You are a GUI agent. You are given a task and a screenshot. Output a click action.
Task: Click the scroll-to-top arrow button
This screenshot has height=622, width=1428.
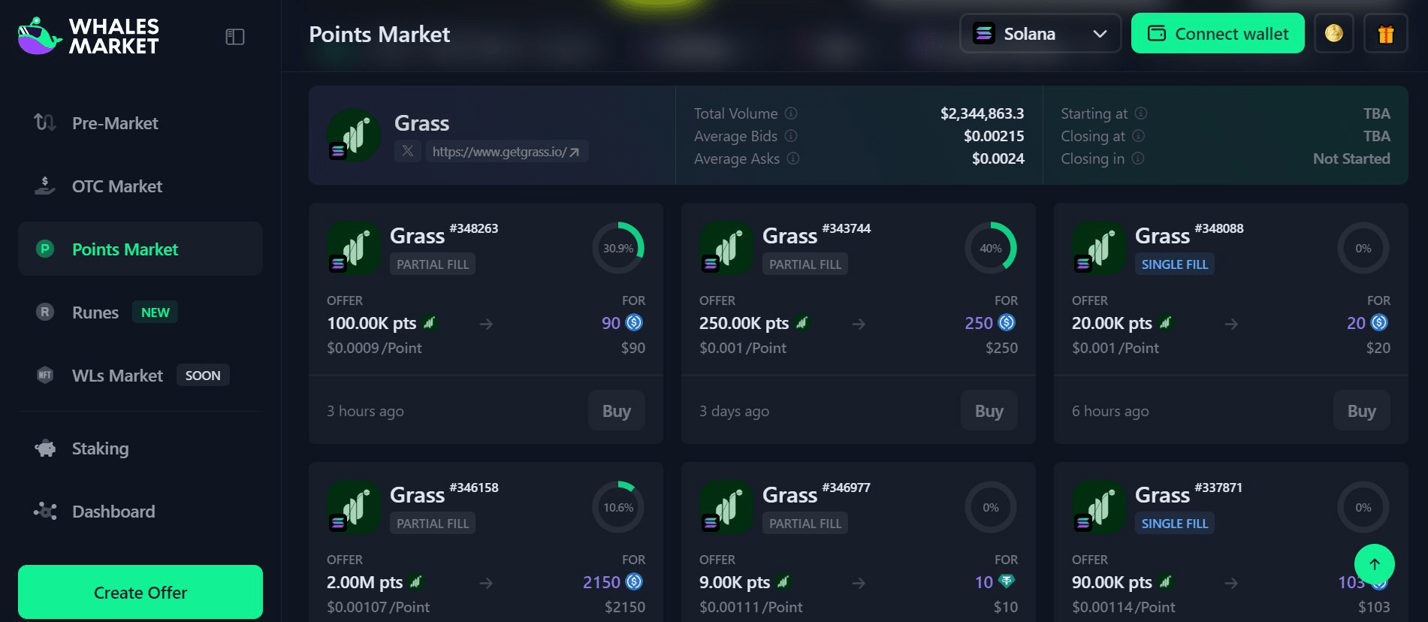click(x=1374, y=564)
